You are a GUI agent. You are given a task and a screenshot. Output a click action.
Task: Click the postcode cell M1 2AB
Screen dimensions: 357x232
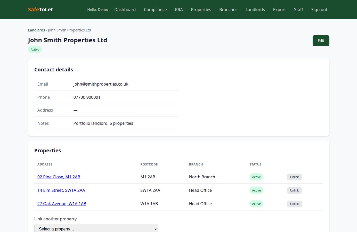(x=148, y=177)
